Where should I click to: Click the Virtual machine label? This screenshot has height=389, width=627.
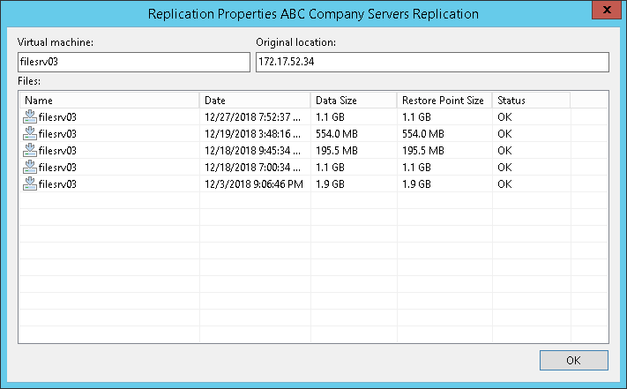click(56, 42)
